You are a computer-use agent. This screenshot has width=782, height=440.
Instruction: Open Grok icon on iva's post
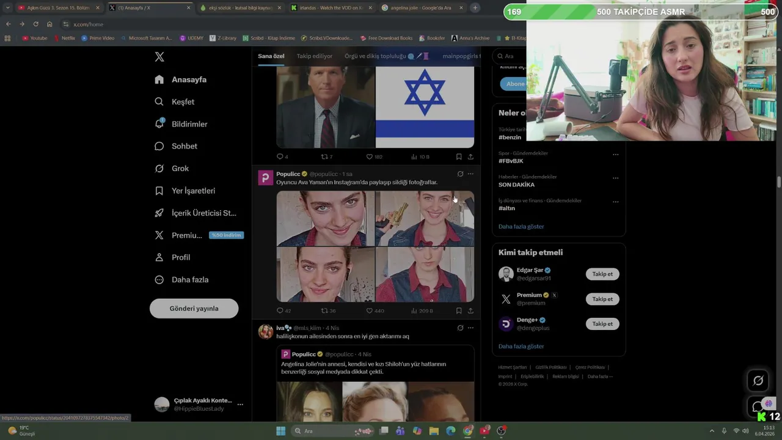click(x=460, y=328)
